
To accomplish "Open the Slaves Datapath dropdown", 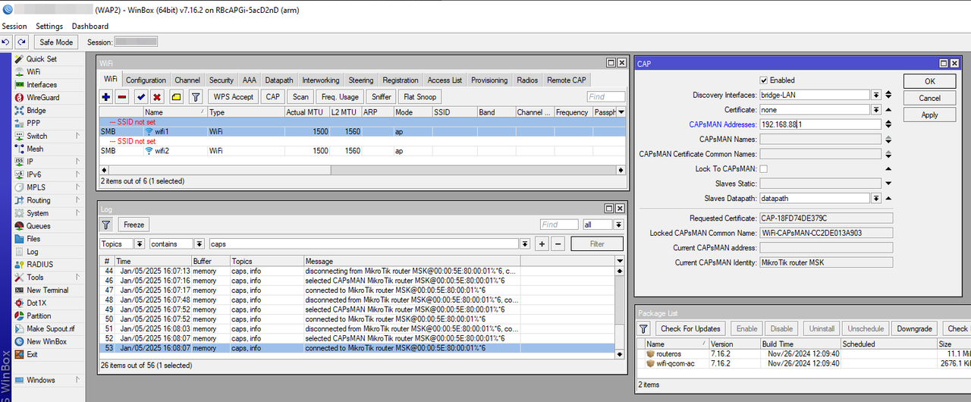I will pos(876,198).
